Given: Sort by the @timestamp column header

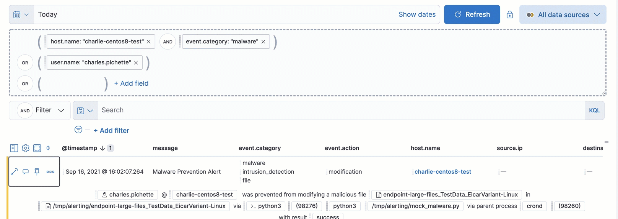Looking at the screenshot, I should coord(80,148).
